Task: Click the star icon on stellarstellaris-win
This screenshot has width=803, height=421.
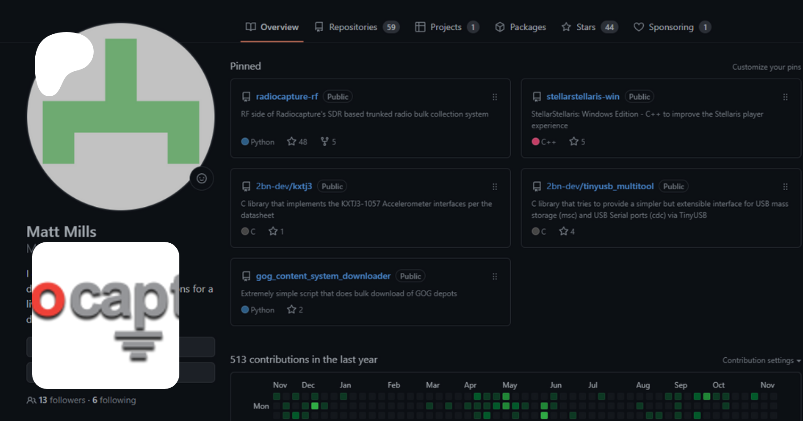Action: [574, 142]
